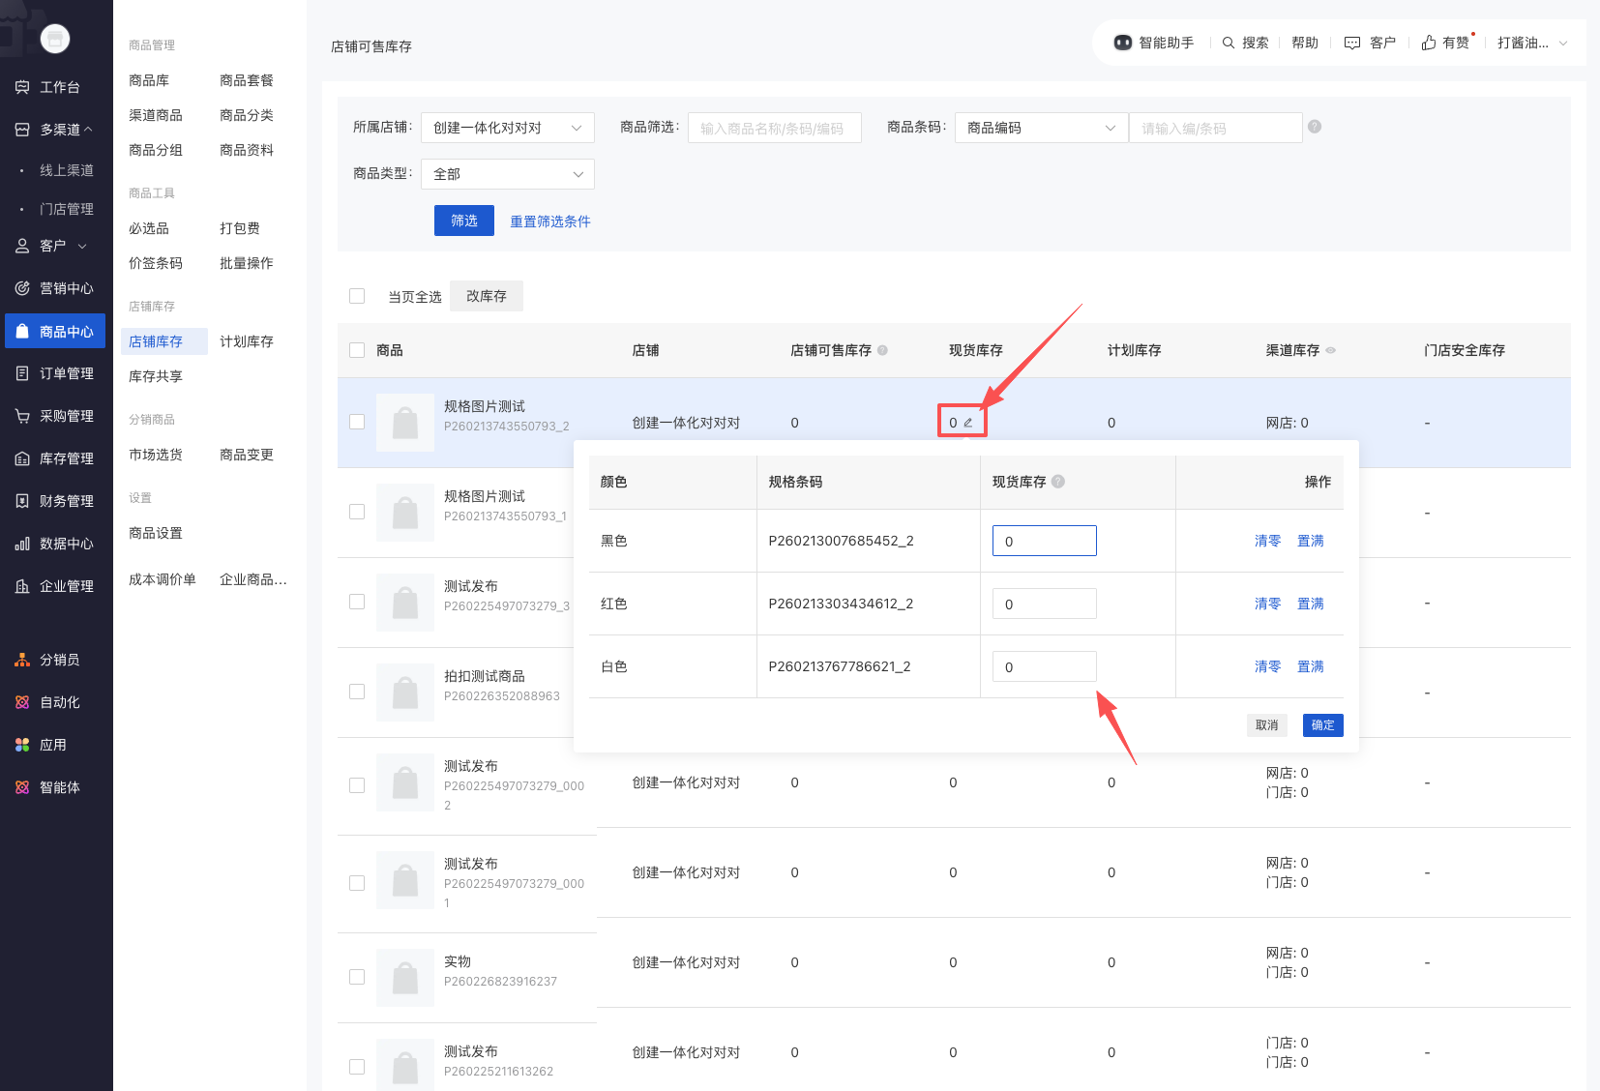
Task: Click the 确定 button in the popup
Action: click(x=1322, y=725)
